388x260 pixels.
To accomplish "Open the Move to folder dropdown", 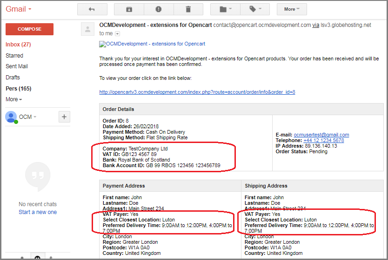I will (x=225, y=9).
